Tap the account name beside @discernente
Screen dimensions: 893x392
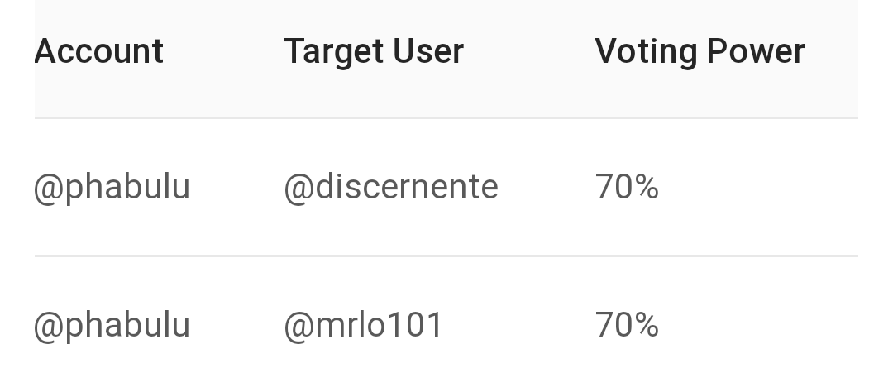112,188
